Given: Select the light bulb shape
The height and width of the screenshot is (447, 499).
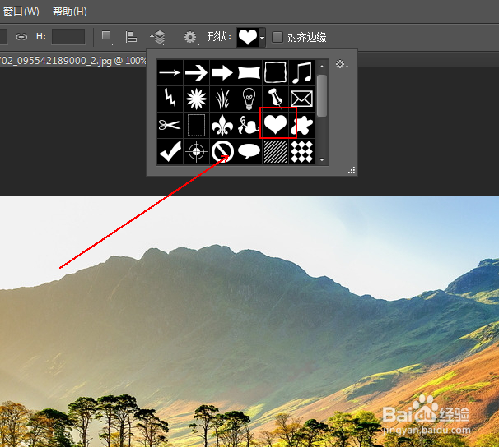Looking at the screenshot, I should 249,99.
